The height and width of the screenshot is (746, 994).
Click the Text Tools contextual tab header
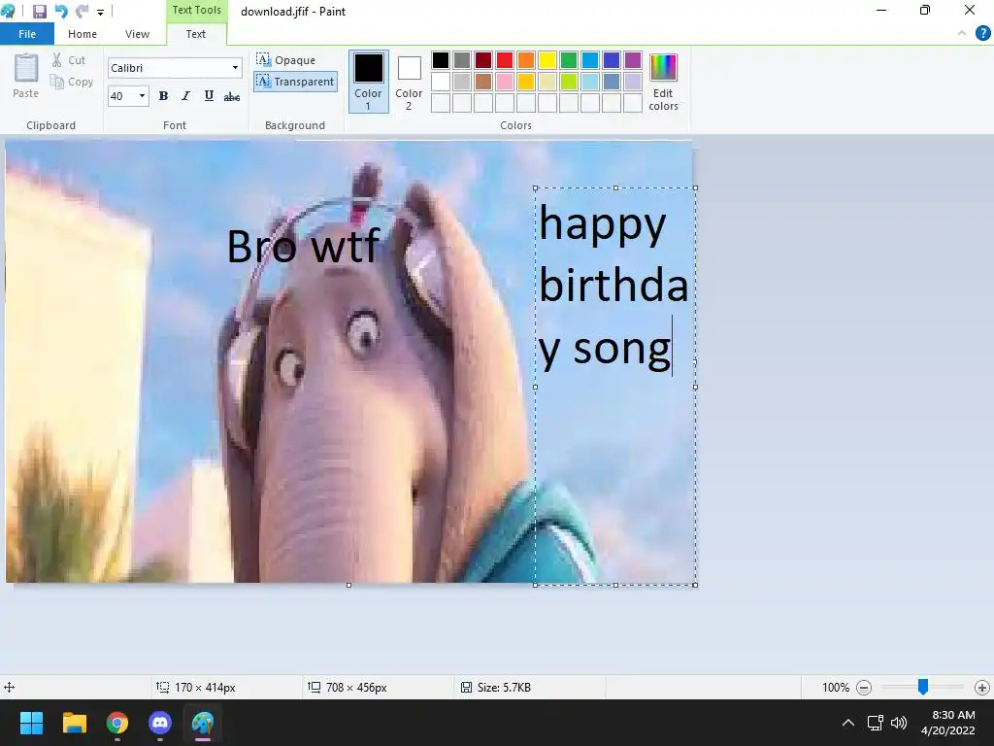[x=196, y=10]
